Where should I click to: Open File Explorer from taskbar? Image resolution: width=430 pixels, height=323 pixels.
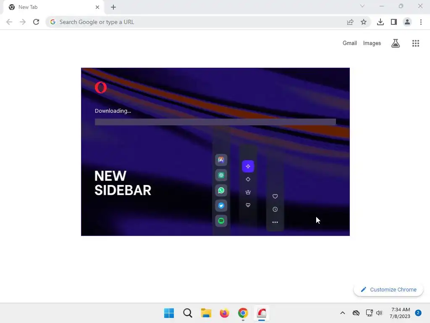[206, 313]
